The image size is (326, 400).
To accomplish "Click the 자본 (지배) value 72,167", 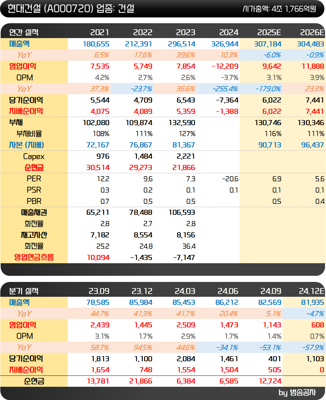I will [x=98, y=145].
